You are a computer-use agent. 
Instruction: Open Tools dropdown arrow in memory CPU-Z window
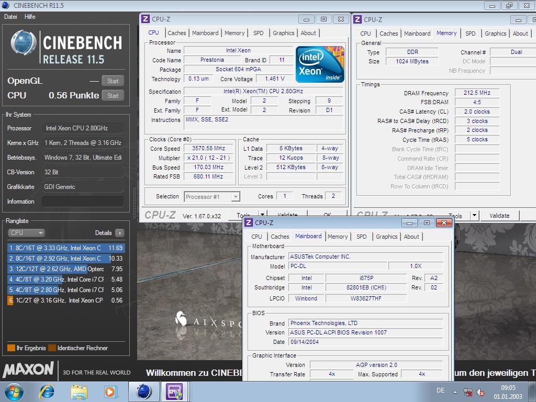point(474,215)
